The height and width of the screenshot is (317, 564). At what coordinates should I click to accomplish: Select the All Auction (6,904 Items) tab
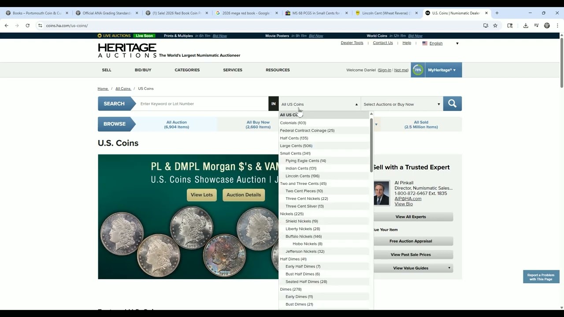(176, 125)
